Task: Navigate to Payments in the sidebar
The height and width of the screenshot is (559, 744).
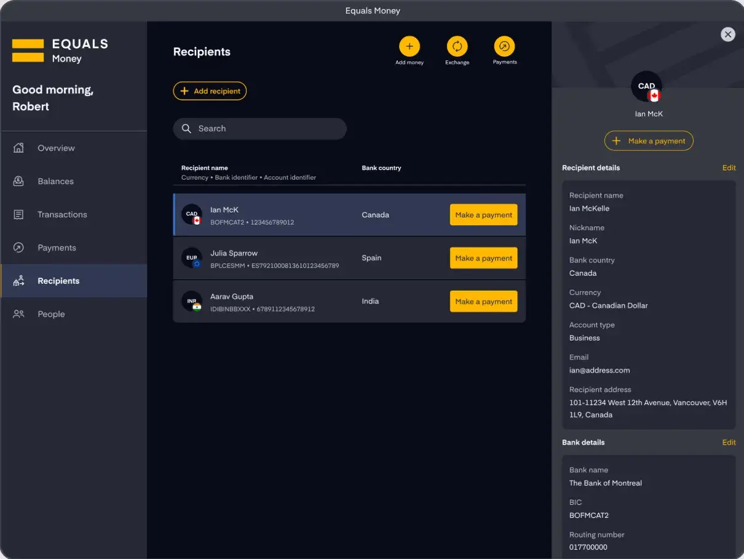Action: pyautogui.click(x=57, y=248)
